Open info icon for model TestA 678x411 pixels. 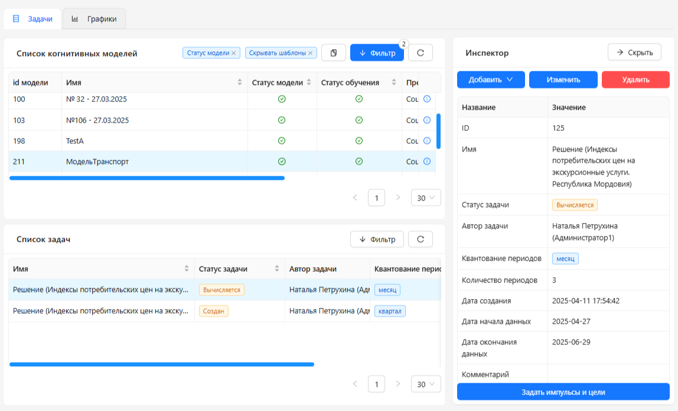click(427, 141)
